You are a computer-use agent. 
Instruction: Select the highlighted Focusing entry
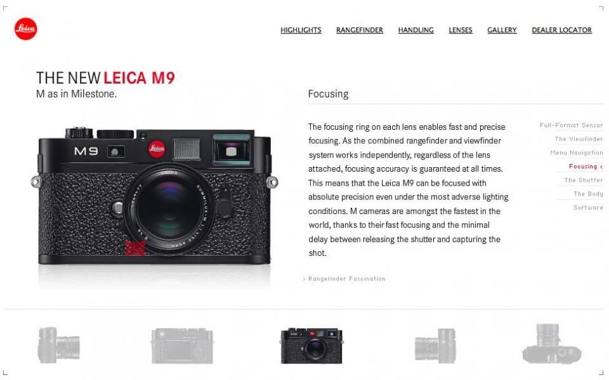click(586, 167)
